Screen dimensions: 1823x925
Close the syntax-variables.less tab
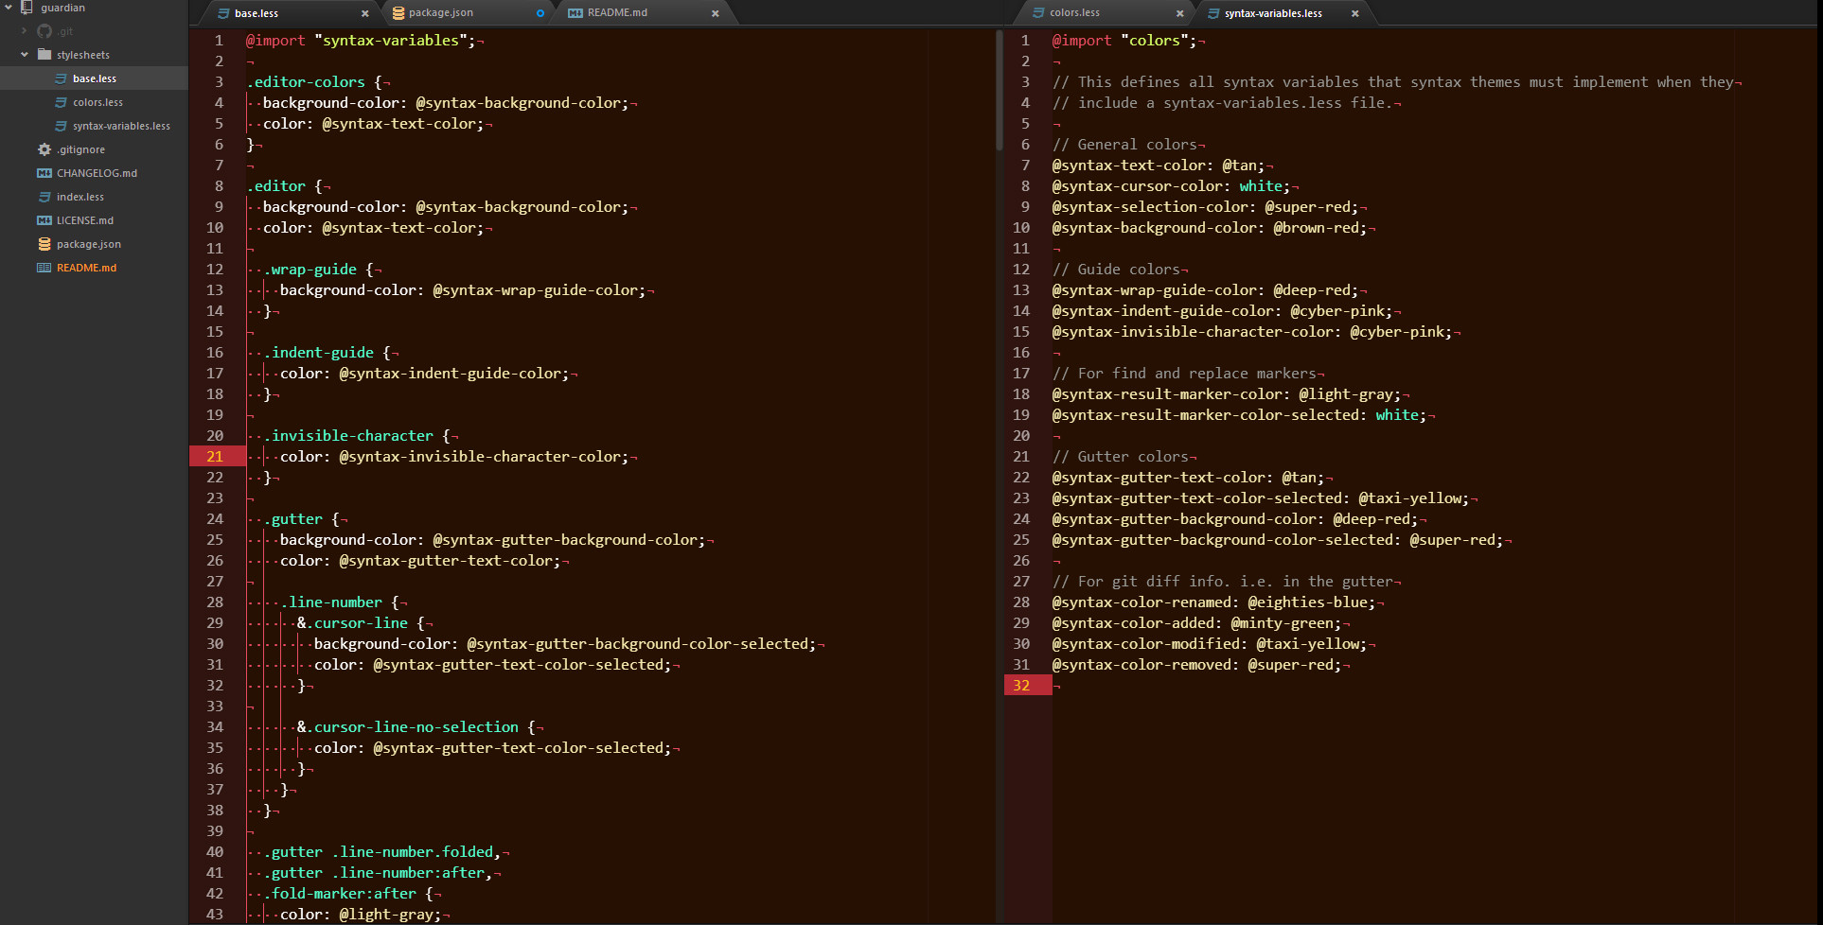(x=1355, y=13)
